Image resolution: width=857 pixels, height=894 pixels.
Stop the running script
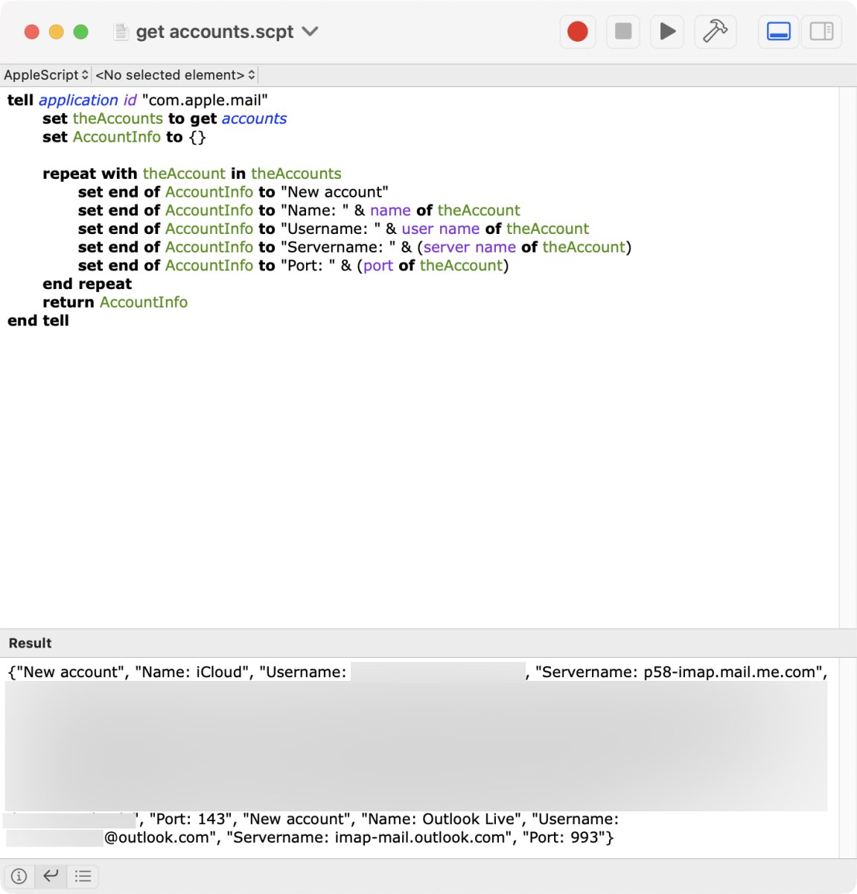[622, 31]
